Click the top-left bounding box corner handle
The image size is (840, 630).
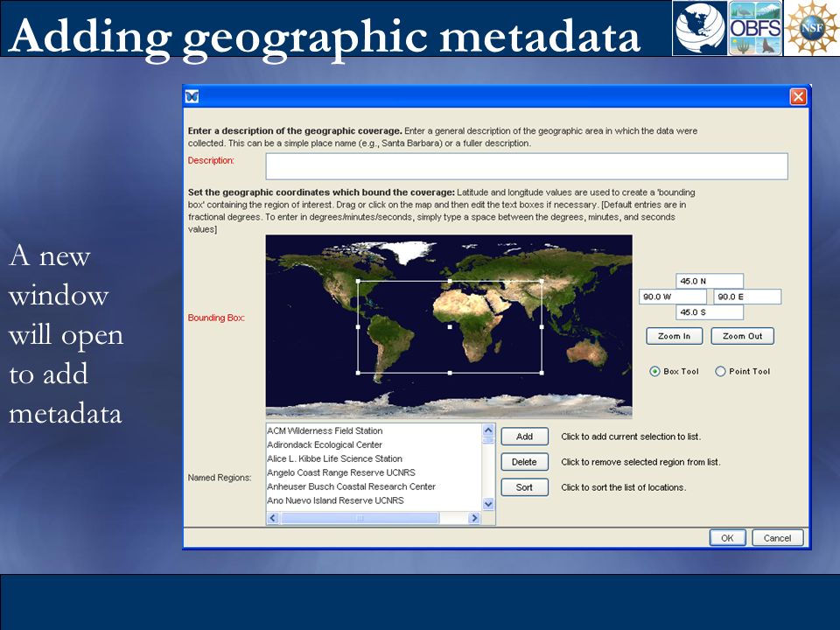click(358, 281)
